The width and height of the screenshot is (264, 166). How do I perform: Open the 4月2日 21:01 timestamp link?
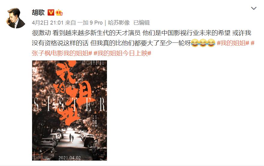click(x=47, y=23)
